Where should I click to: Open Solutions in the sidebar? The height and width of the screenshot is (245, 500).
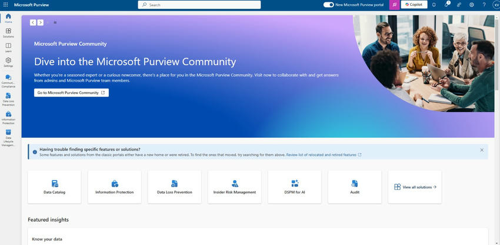pos(8,33)
